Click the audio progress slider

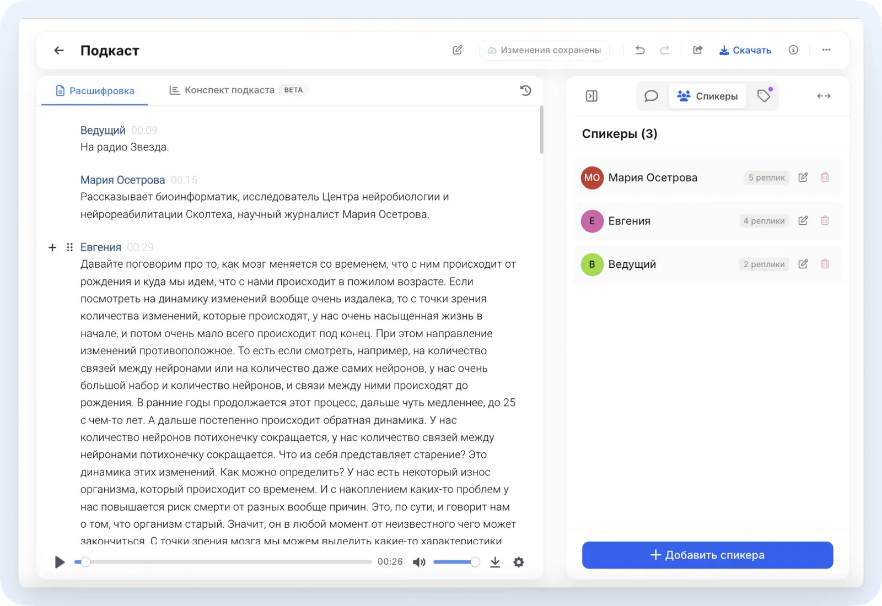223,562
